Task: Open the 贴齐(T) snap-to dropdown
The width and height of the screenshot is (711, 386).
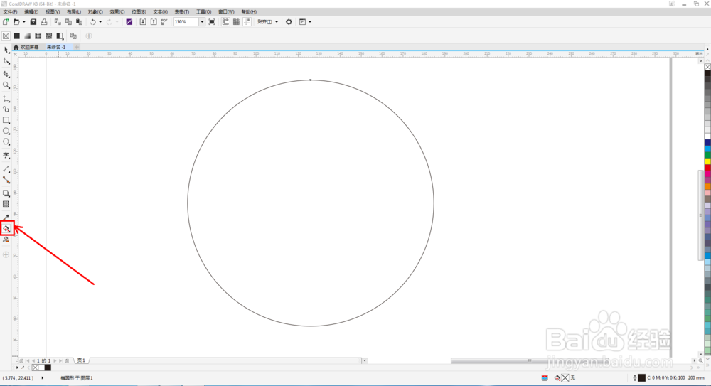Action: point(267,22)
